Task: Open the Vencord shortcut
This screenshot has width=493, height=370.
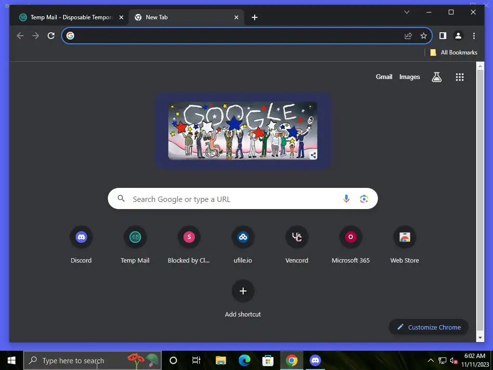Action: tap(297, 245)
